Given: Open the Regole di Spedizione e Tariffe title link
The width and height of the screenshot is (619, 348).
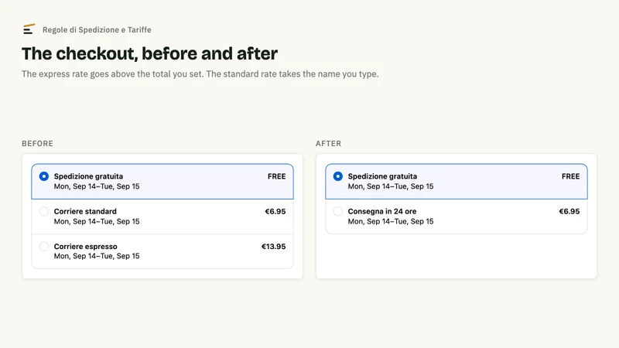Looking at the screenshot, I should 97,29.
